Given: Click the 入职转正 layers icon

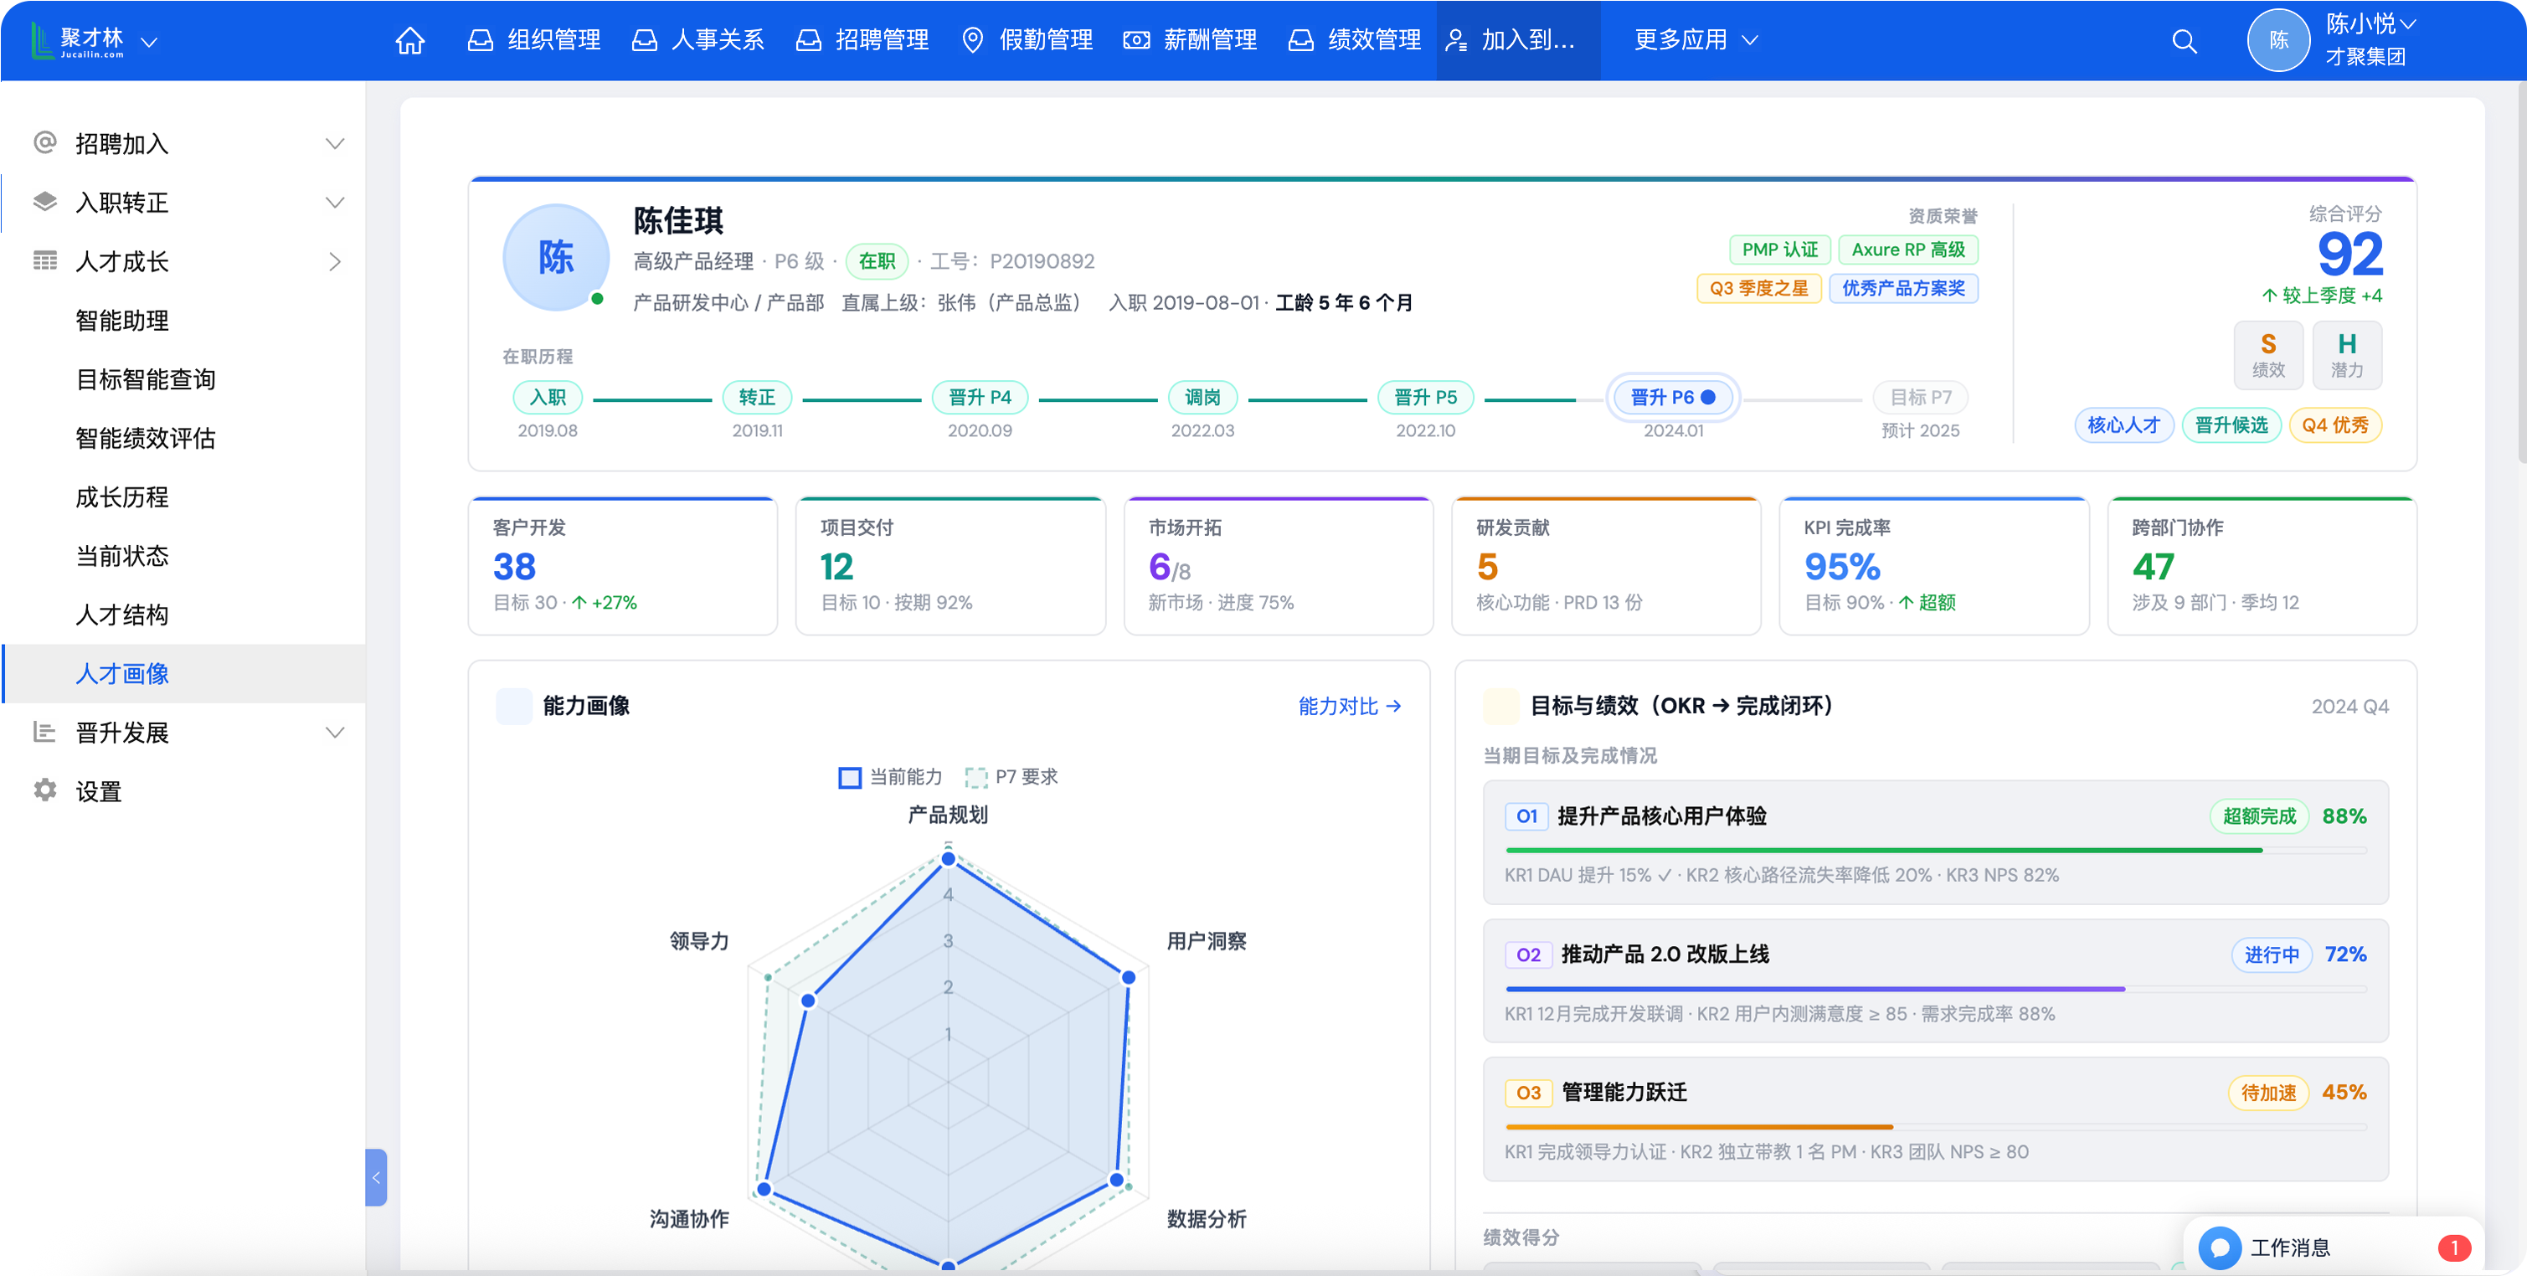Looking at the screenshot, I should (x=45, y=202).
